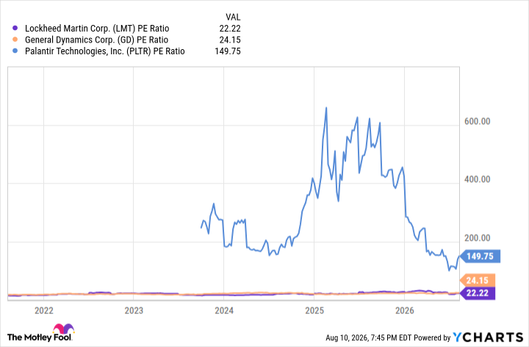The image size is (529, 347).
Task: Click the 2026 x-axis label
Action: click(x=405, y=310)
